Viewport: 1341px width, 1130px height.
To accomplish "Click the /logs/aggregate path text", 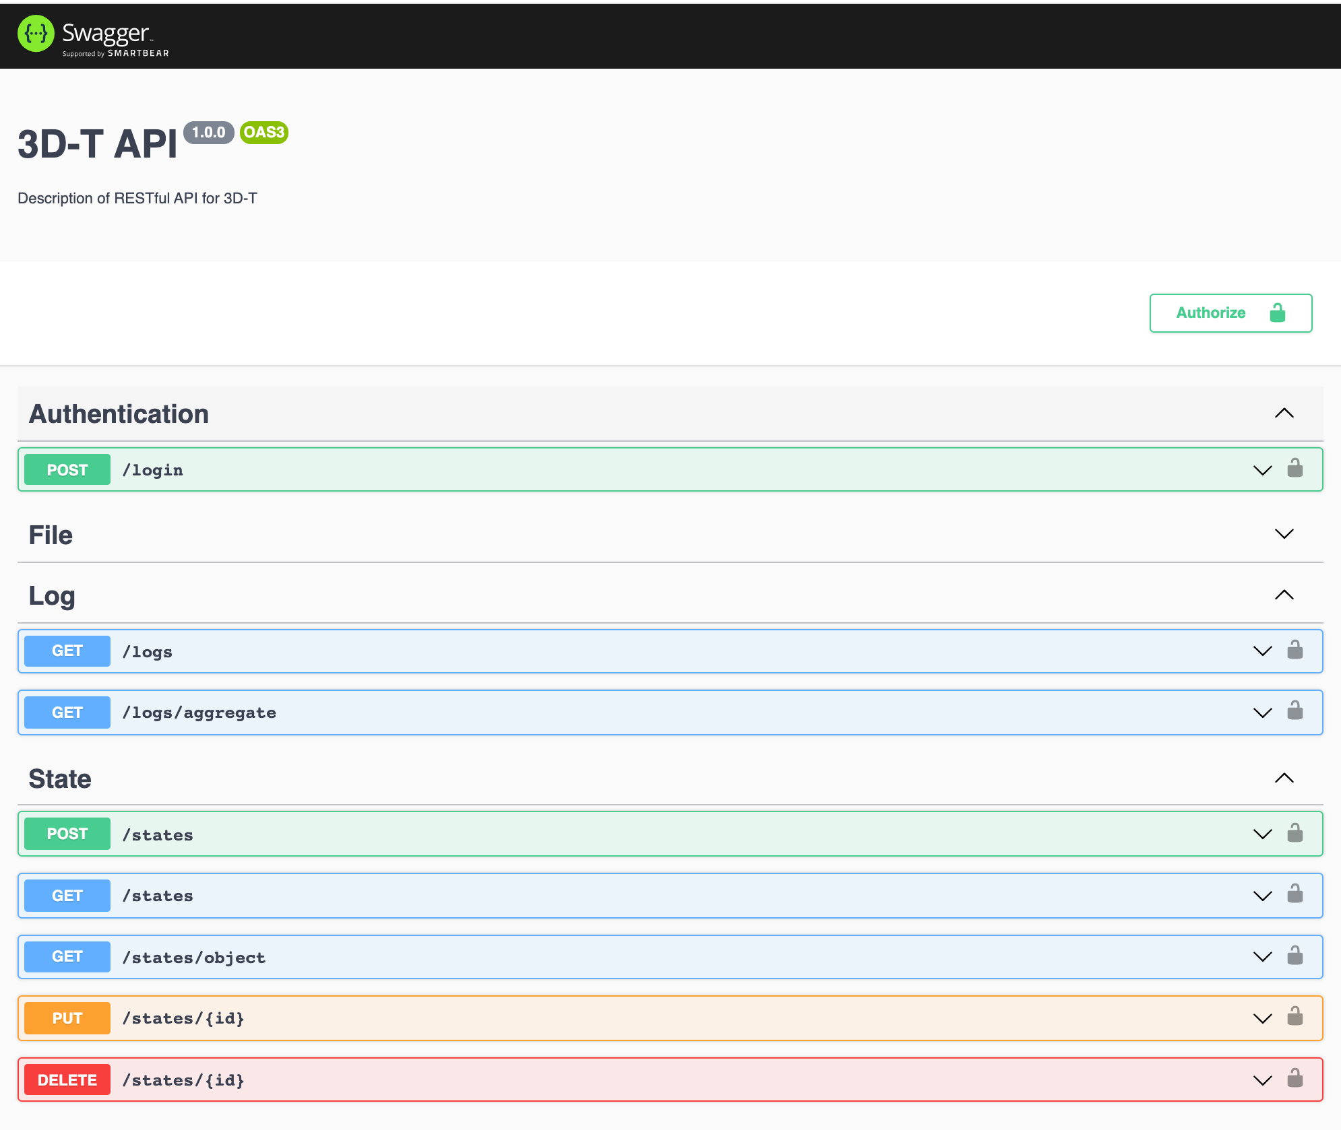I will pos(199,712).
